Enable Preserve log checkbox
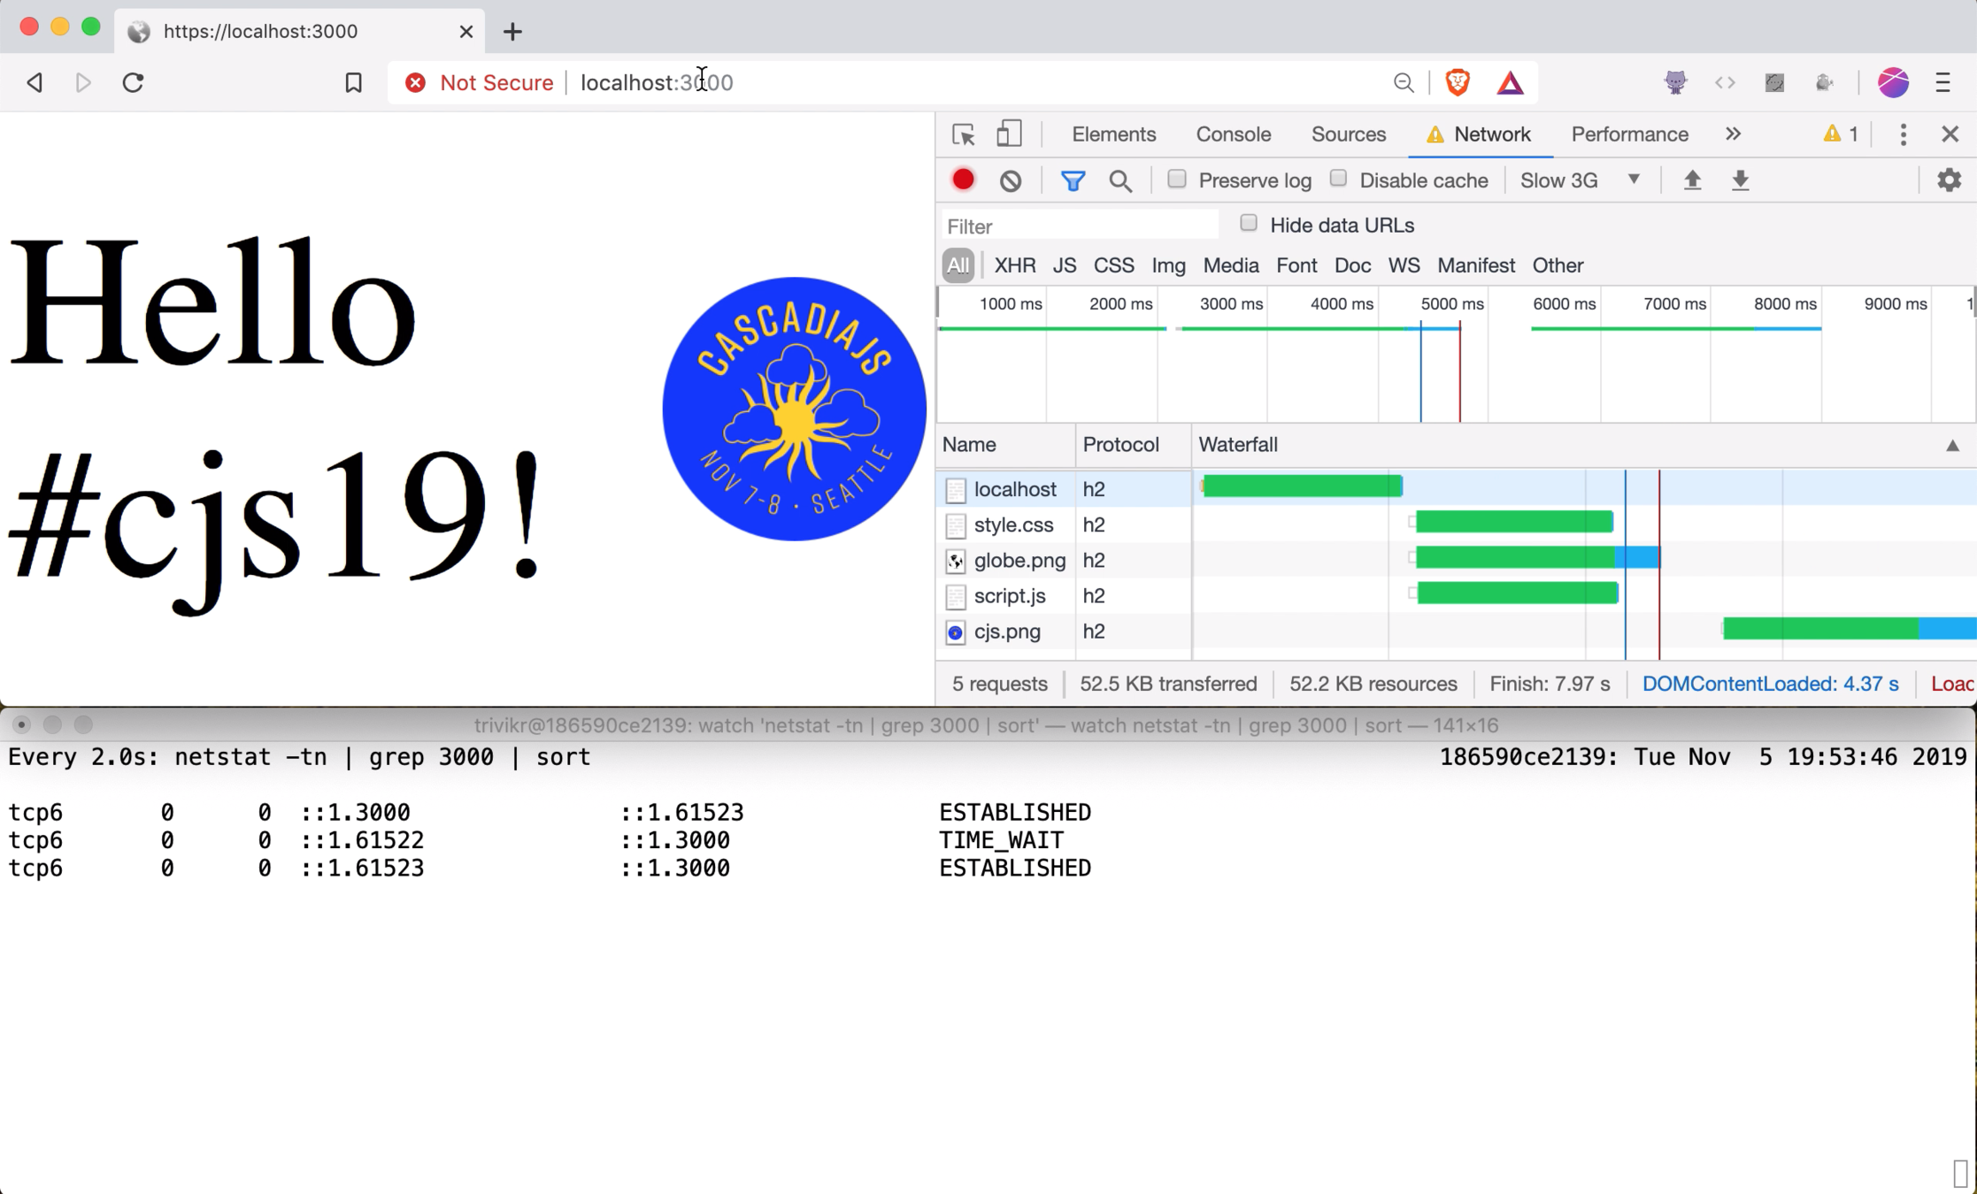This screenshot has width=1977, height=1194. (x=1177, y=180)
